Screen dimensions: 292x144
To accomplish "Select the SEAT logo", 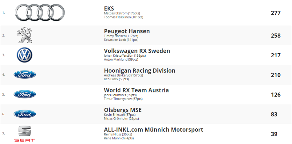I will [x=25, y=134].
